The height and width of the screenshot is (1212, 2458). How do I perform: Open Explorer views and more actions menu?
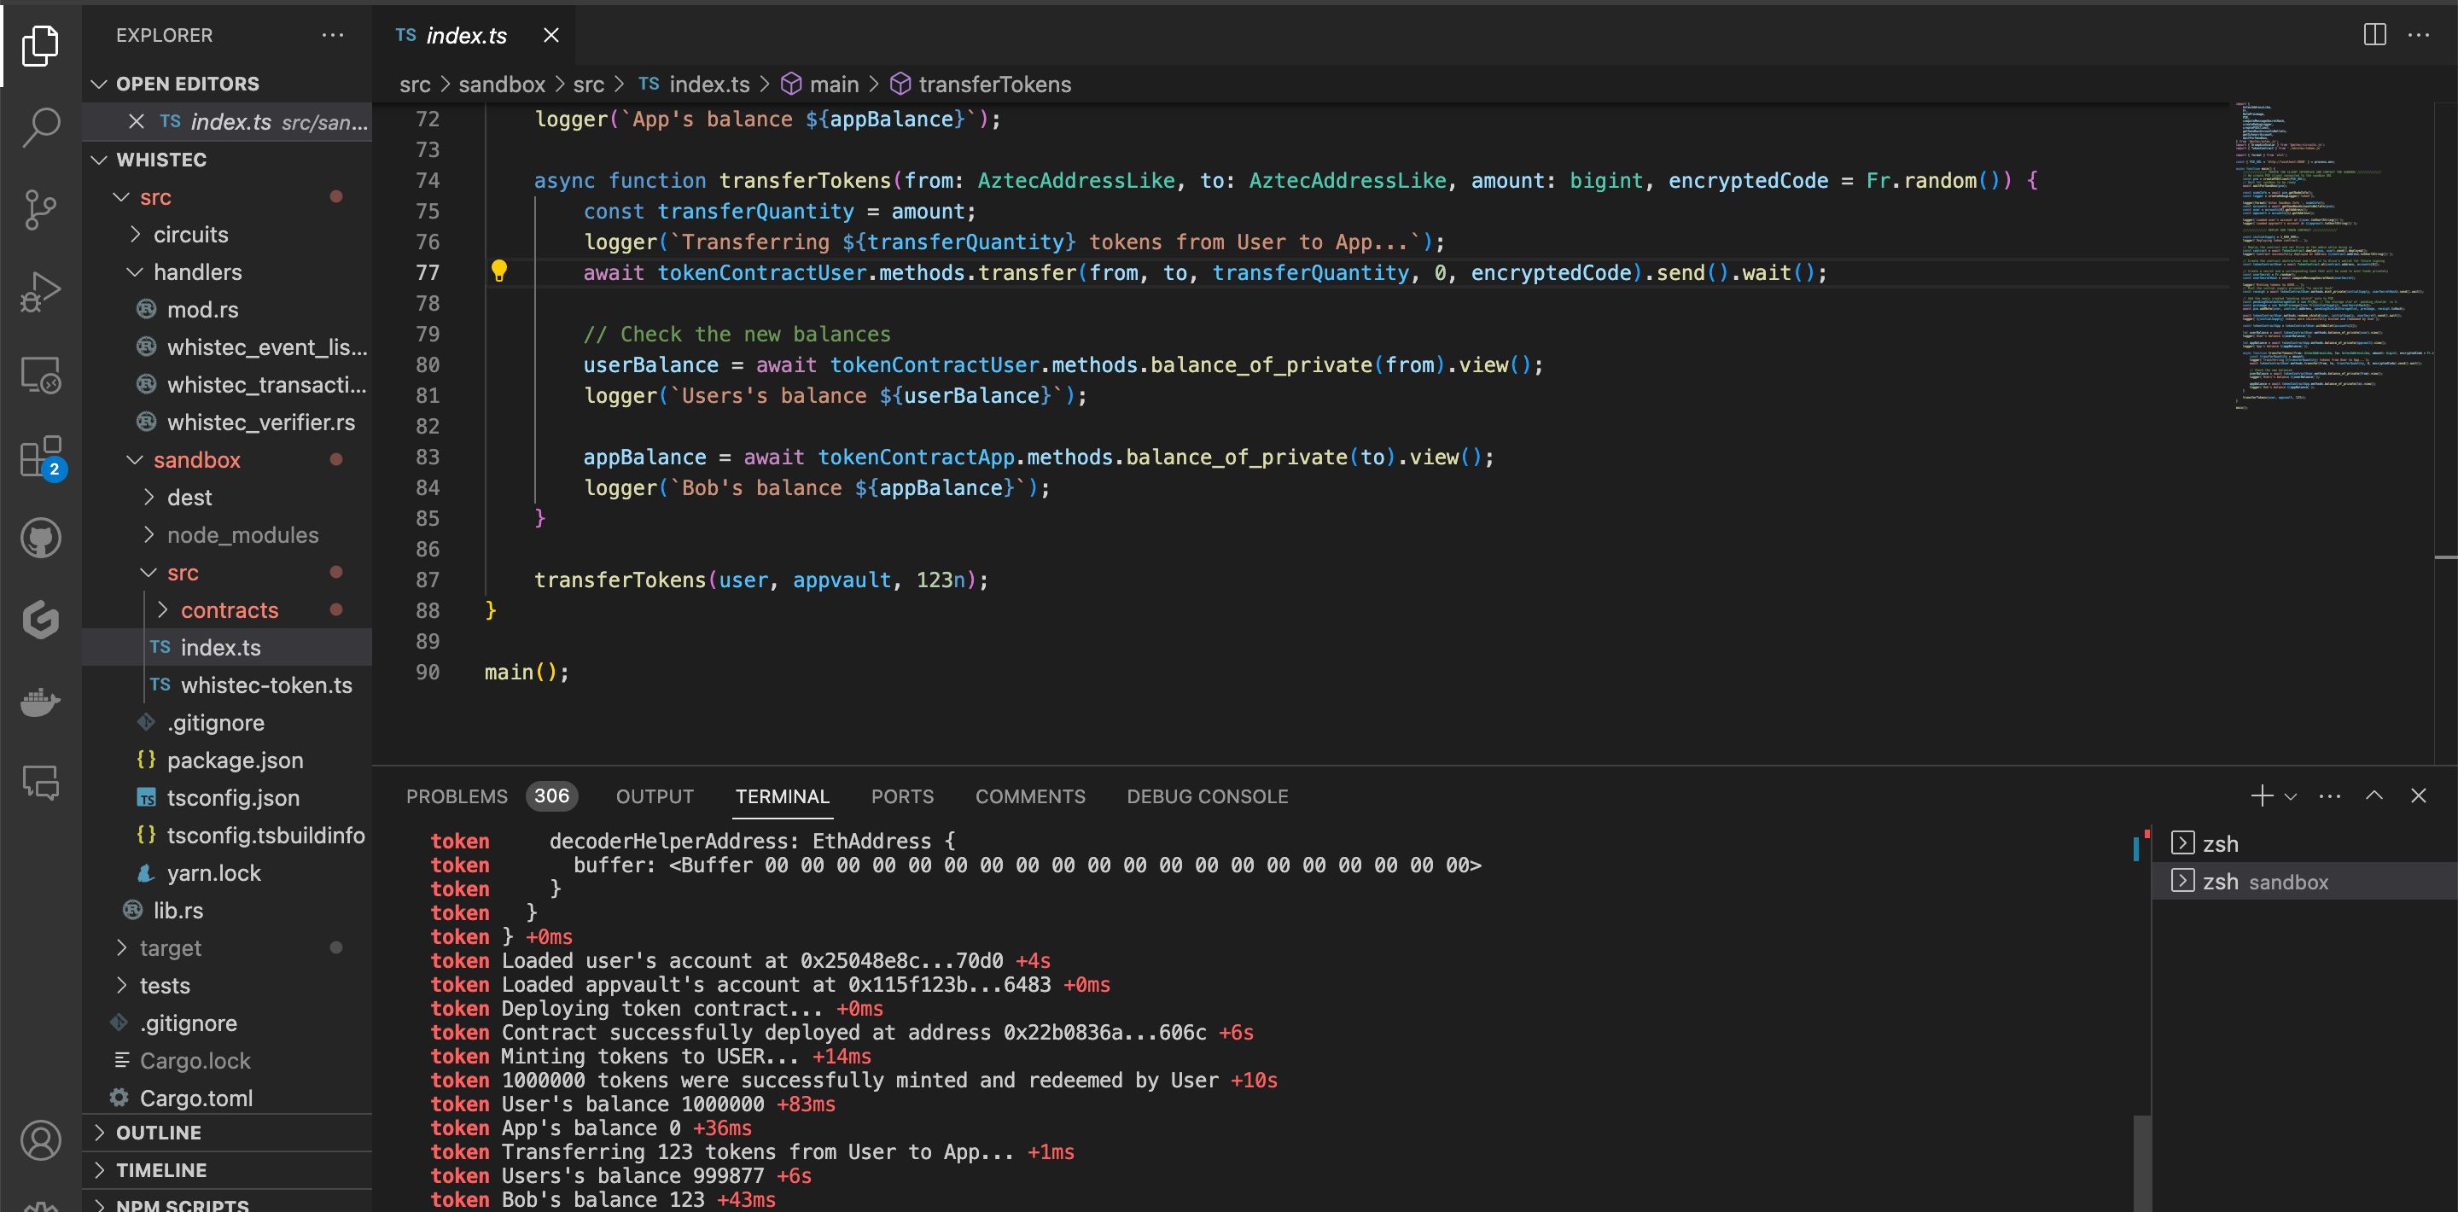(332, 34)
